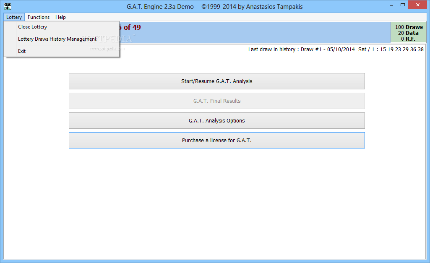430x263 pixels.
Task: Choose Exit from the Lottery menu
Action: [62, 51]
